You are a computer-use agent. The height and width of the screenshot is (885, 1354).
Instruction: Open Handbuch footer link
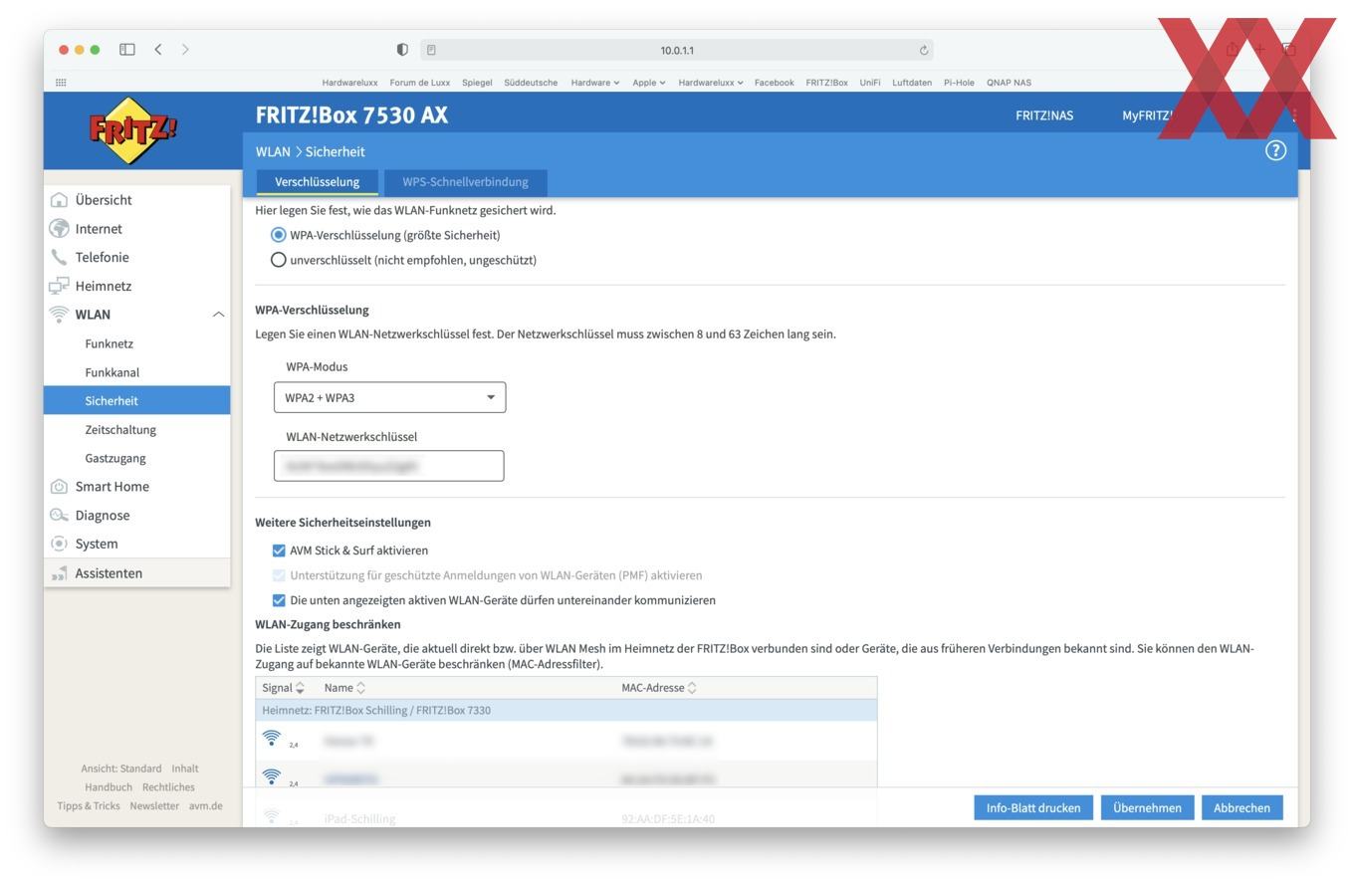click(109, 787)
